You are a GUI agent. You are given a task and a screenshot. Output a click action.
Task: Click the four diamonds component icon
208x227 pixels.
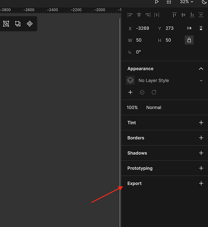coord(30,24)
